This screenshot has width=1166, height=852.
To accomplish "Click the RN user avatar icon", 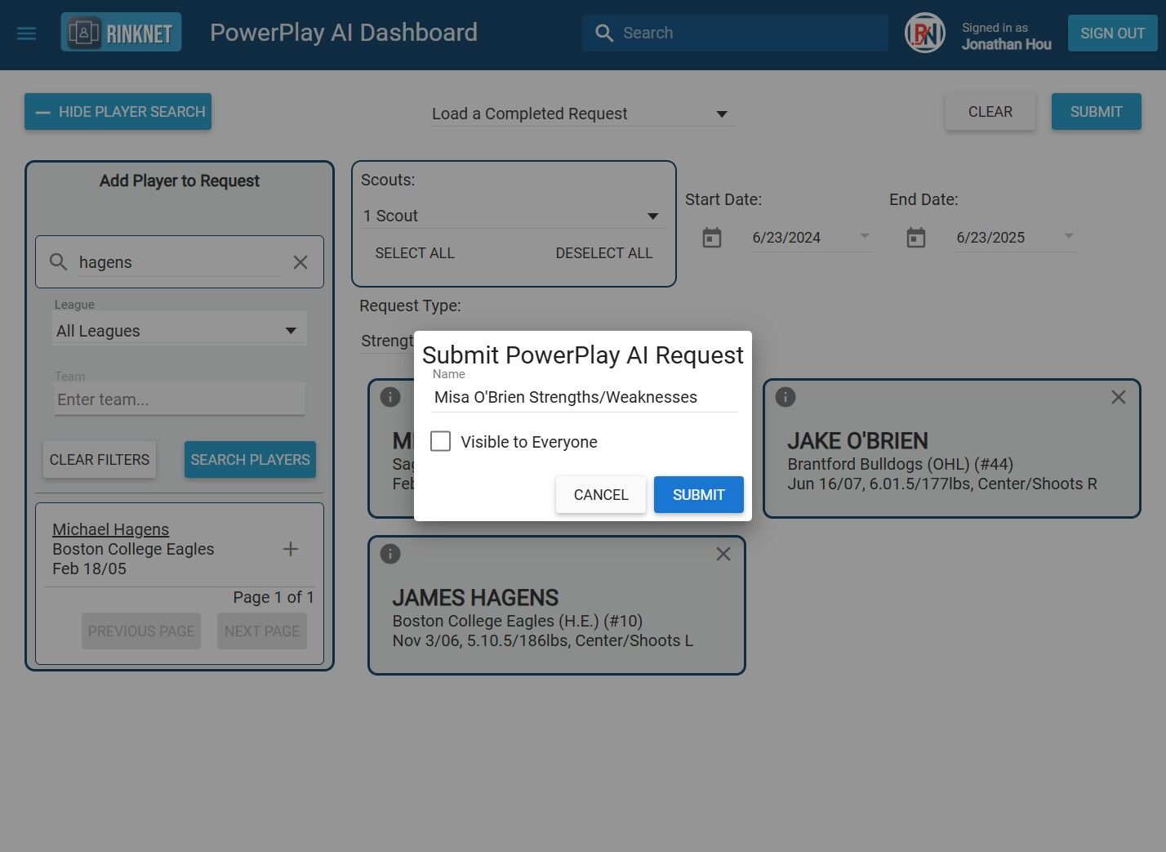I will click(x=925, y=33).
